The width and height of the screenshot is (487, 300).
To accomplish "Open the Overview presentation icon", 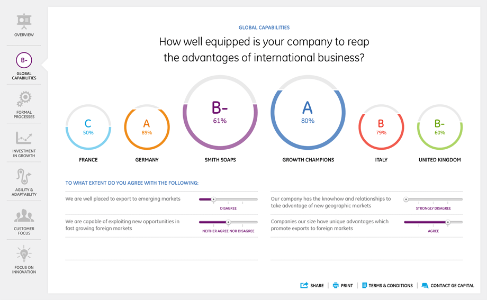I will pos(24,21).
